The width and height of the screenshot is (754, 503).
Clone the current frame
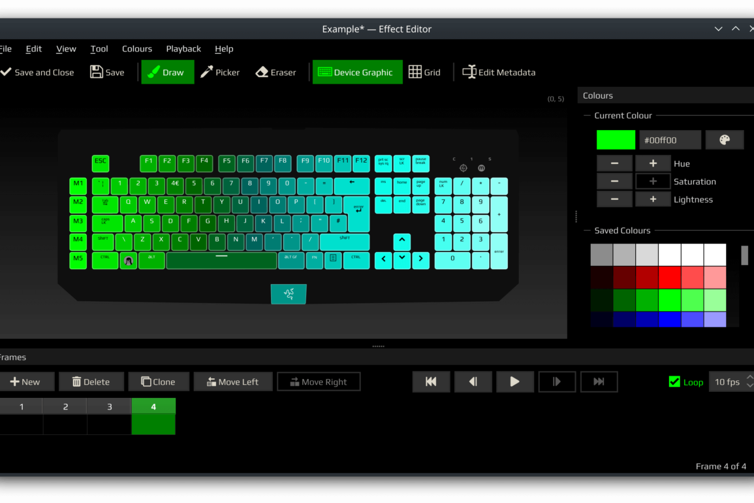[x=159, y=382]
